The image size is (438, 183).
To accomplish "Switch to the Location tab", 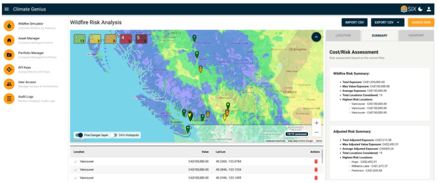I will tap(343, 36).
